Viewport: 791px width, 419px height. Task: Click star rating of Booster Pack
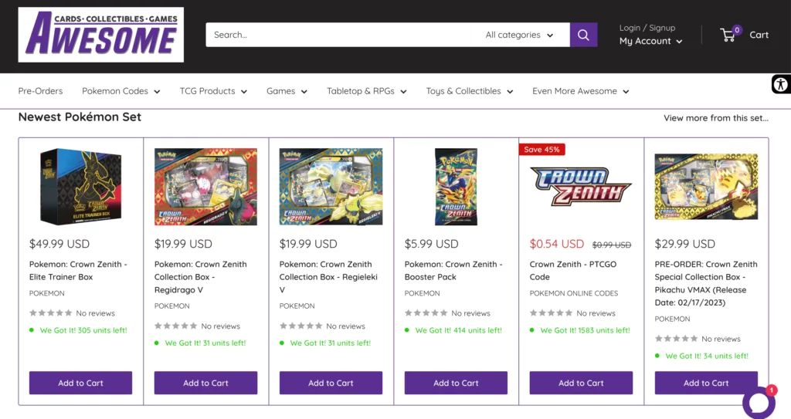(426, 313)
